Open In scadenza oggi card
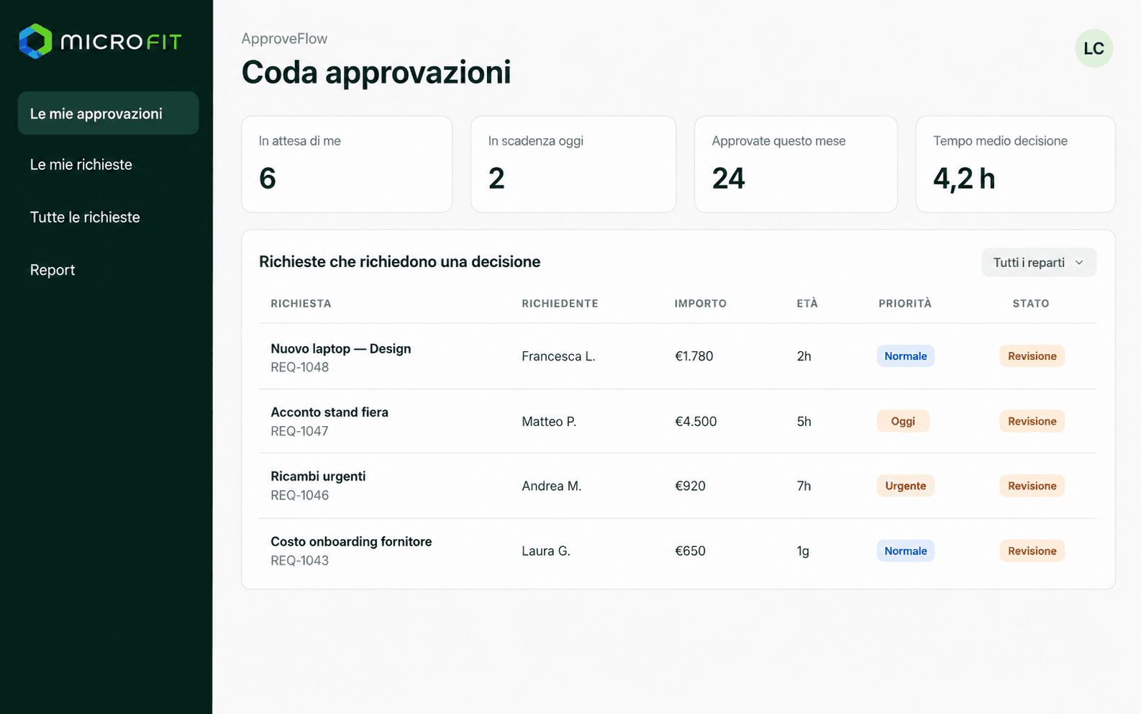 tap(573, 164)
